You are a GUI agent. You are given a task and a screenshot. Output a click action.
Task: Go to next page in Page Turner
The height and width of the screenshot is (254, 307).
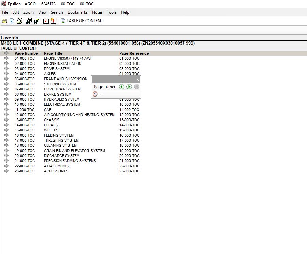coord(129,87)
